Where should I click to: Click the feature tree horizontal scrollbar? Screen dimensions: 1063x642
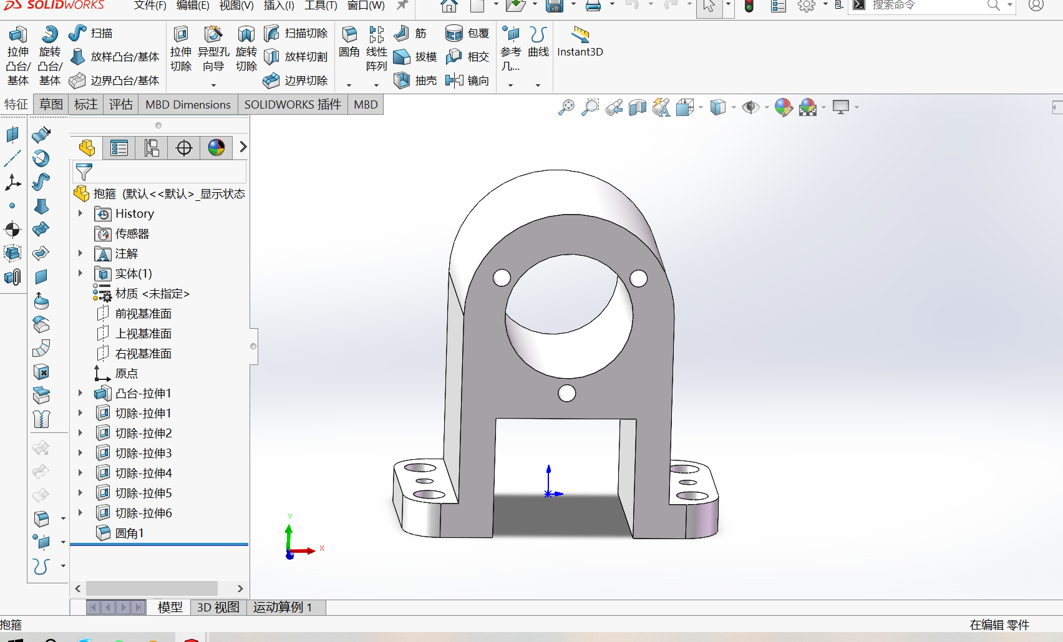coord(152,588)
